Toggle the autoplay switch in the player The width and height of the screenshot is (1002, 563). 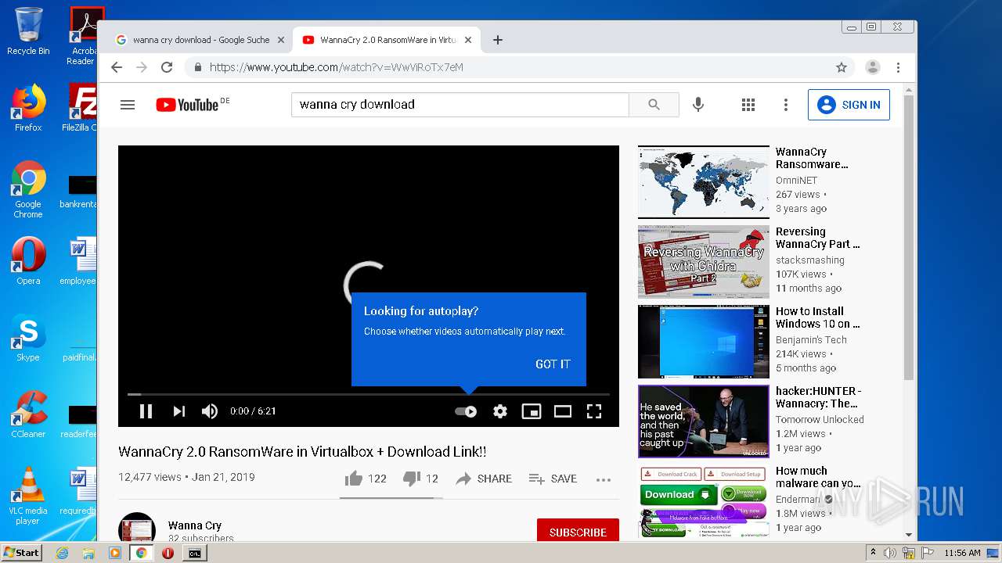[x=466, y=411]
